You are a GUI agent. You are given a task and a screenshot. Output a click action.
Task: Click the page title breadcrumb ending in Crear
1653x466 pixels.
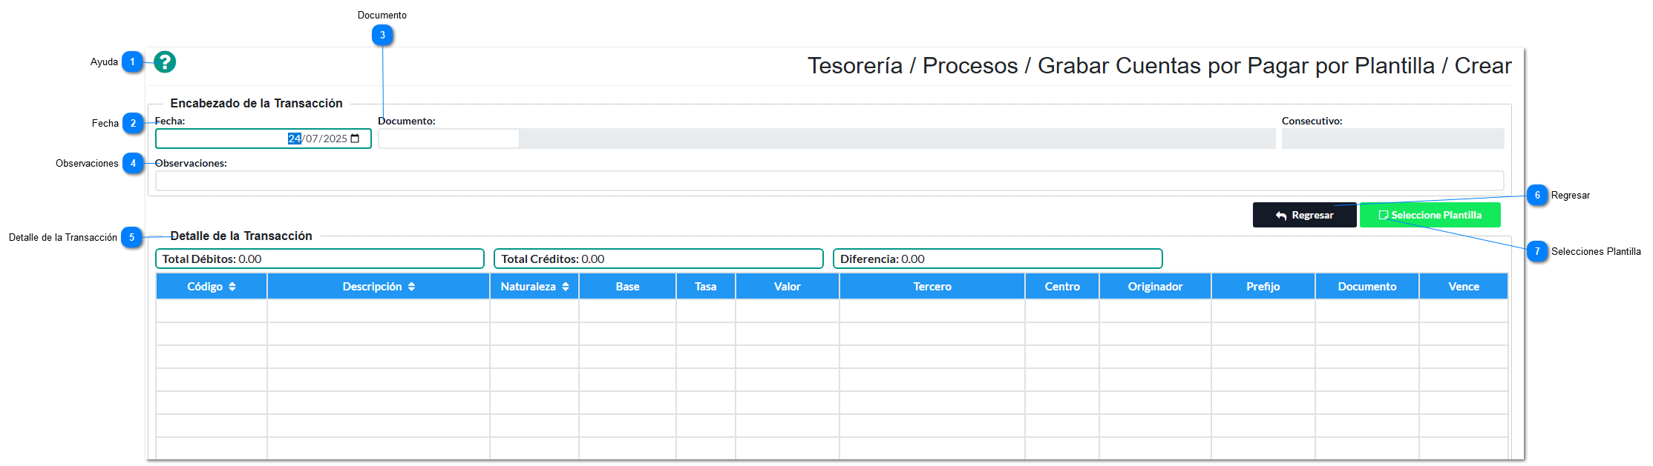pos(1159,66)
